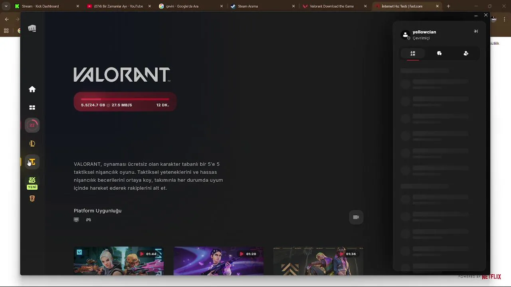
Task: Open the 2XKO game icon marked YENİ
Action: (x=32, y=183)
